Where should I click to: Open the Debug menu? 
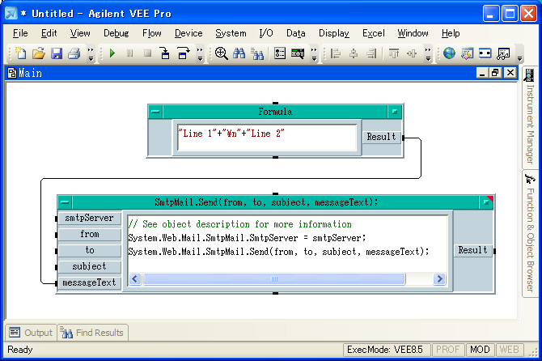(116, 33)
